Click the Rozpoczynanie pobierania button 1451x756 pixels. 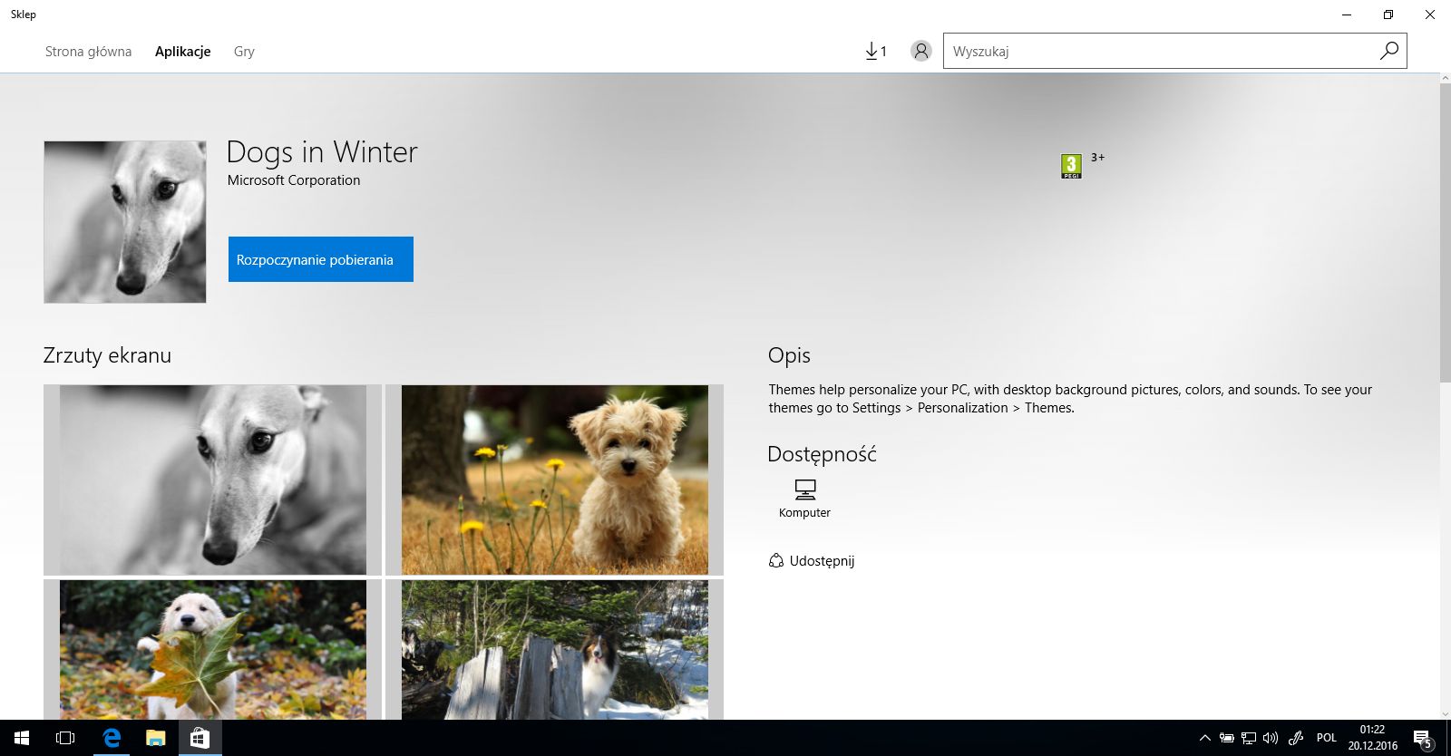click(x=321, y=259)
